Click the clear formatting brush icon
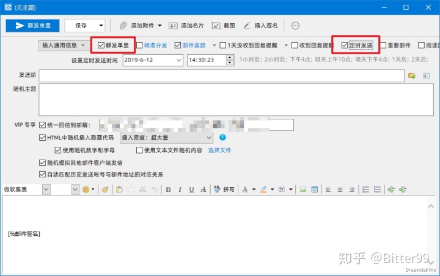The image size is (440, 276). pos(105,189)
